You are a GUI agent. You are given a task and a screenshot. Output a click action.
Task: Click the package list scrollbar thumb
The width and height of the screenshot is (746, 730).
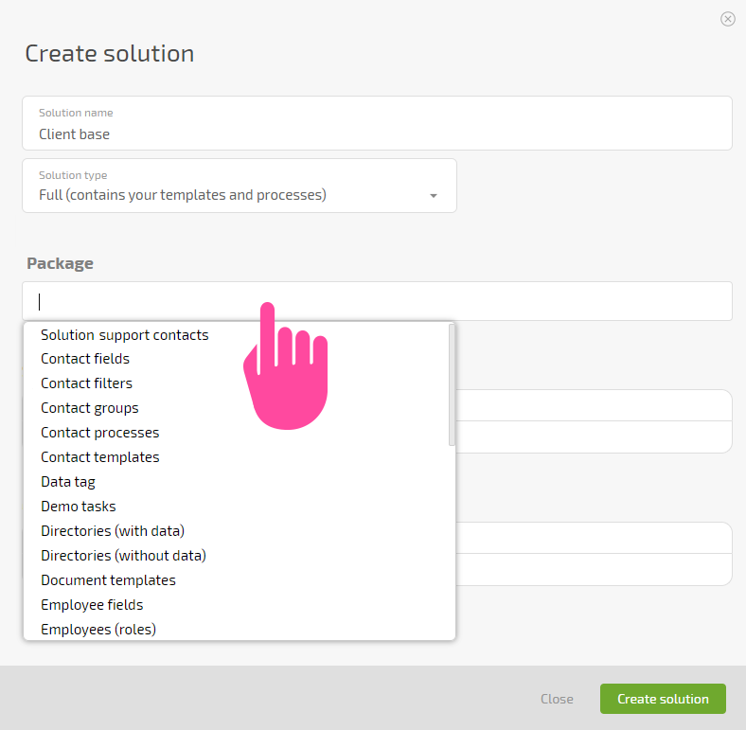(452, 385)
